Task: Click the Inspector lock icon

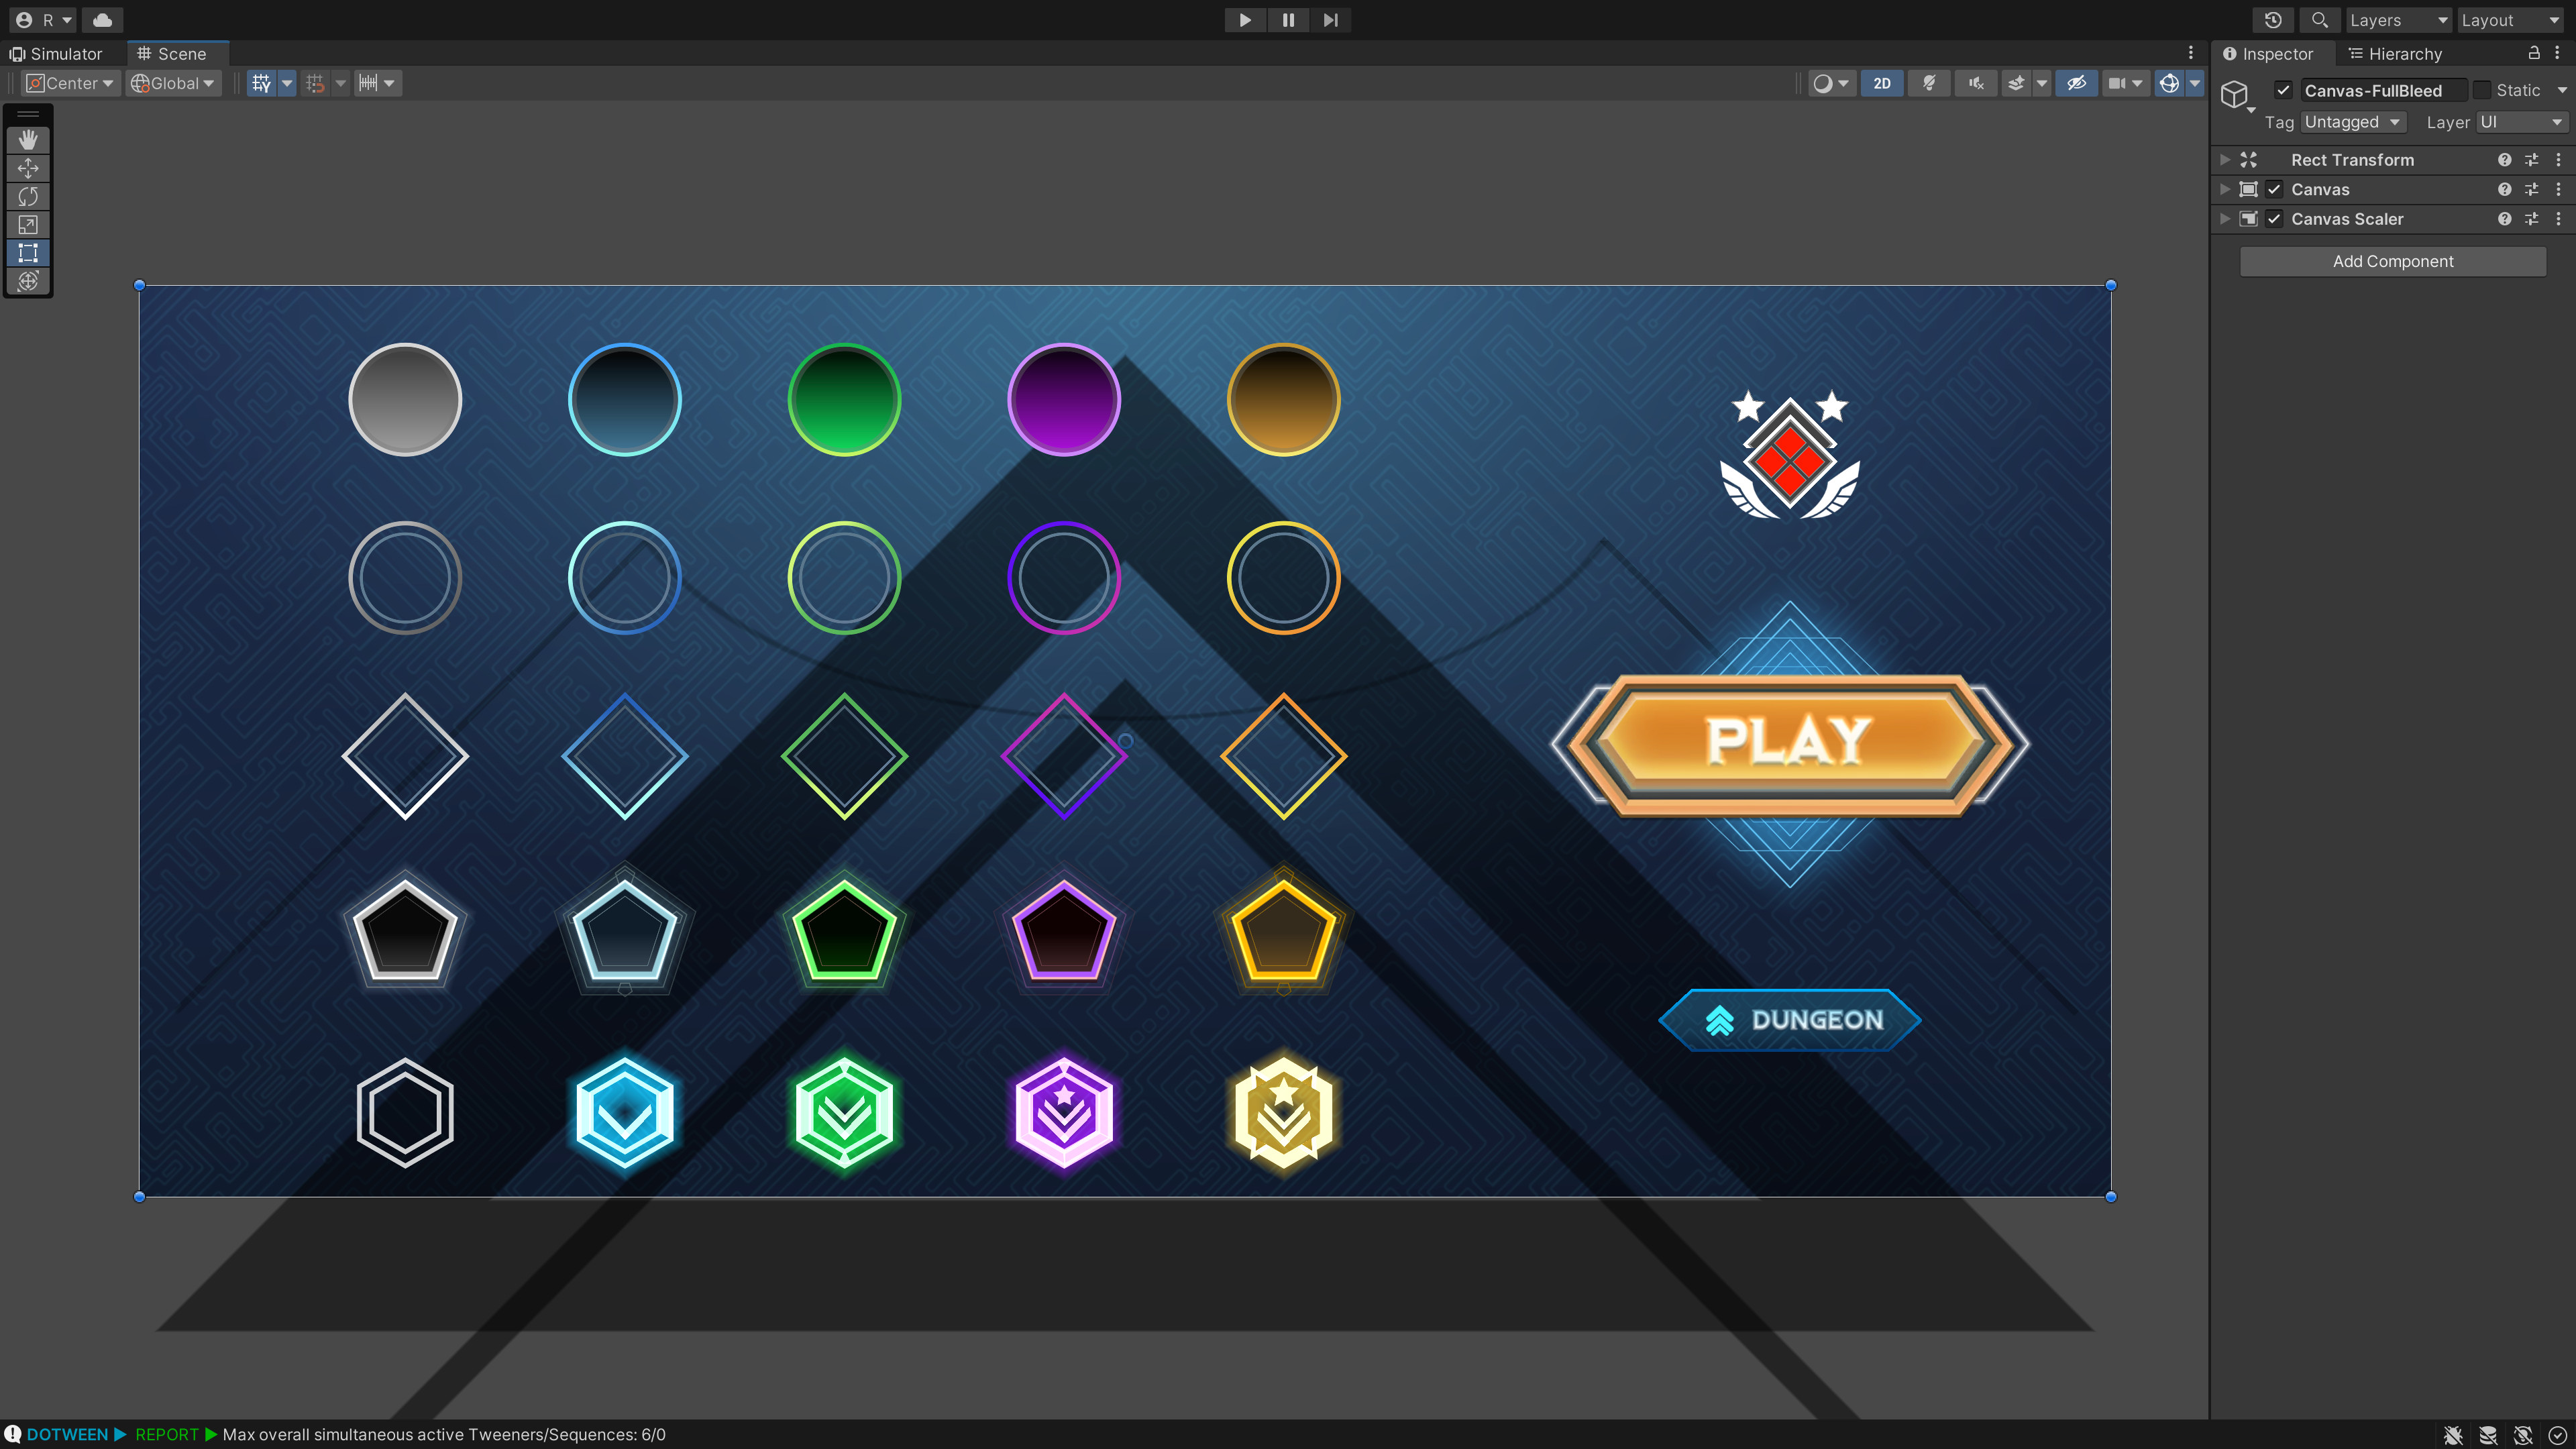Action: tap(2534, 53)
